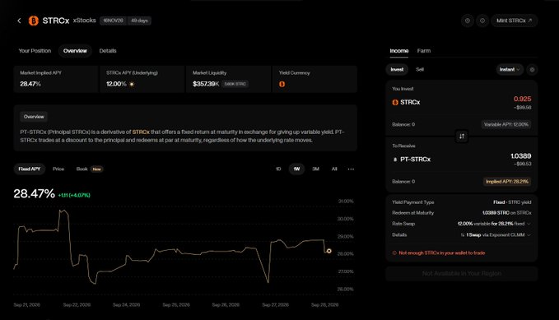The width and height of the screenshot is (559, 320).
Task: Click the 49 days badge
Action: click(139, 21)
